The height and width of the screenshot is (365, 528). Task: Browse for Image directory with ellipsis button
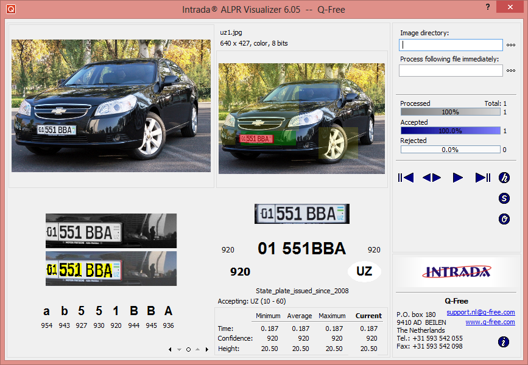[x=511, y=45]
